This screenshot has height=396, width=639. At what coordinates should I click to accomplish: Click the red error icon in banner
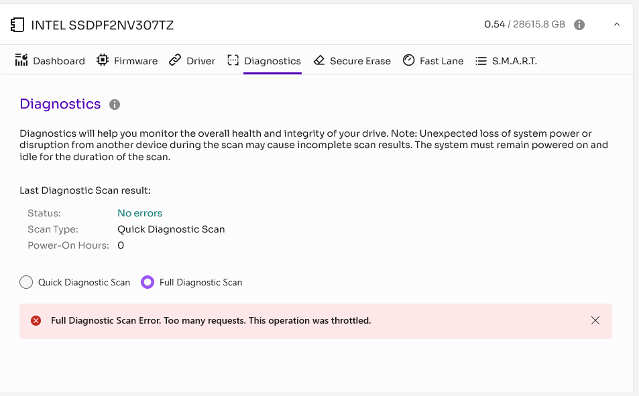pyautogui.click(x=36, y=321)
